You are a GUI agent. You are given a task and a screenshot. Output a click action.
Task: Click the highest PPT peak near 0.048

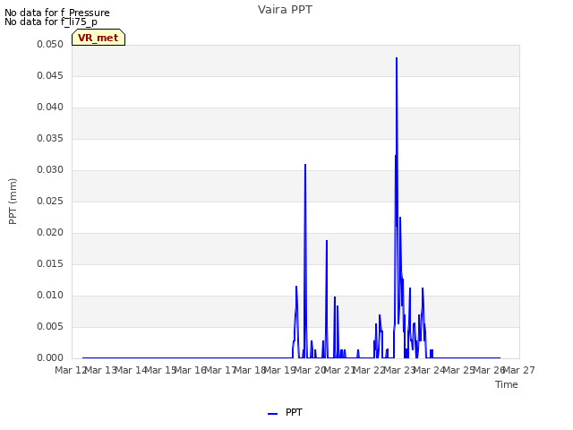pyautogui.click(x=397, y=58)
